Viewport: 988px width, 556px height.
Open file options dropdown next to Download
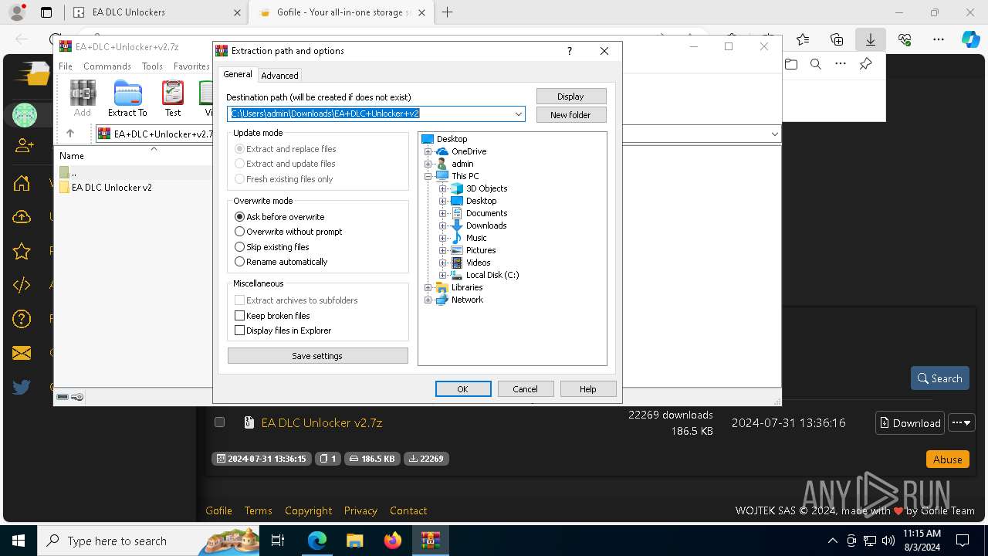point(962,422)
